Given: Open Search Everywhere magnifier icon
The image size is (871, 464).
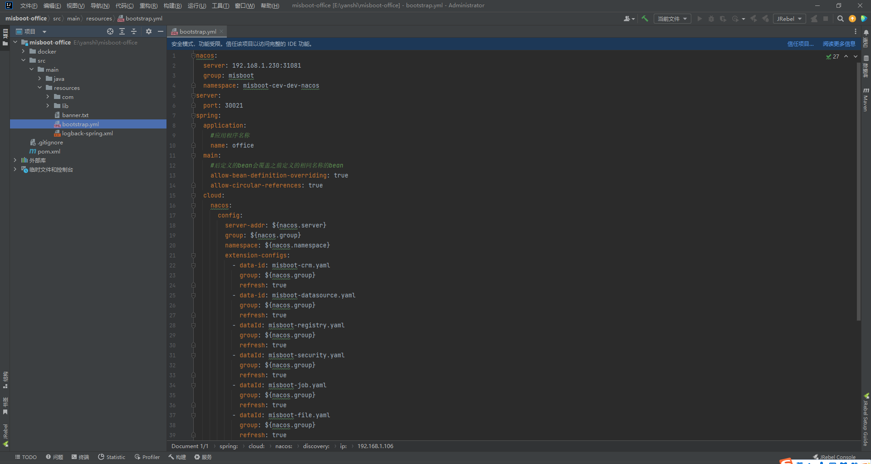Looking at the screenshot, I should pos(841,19).
